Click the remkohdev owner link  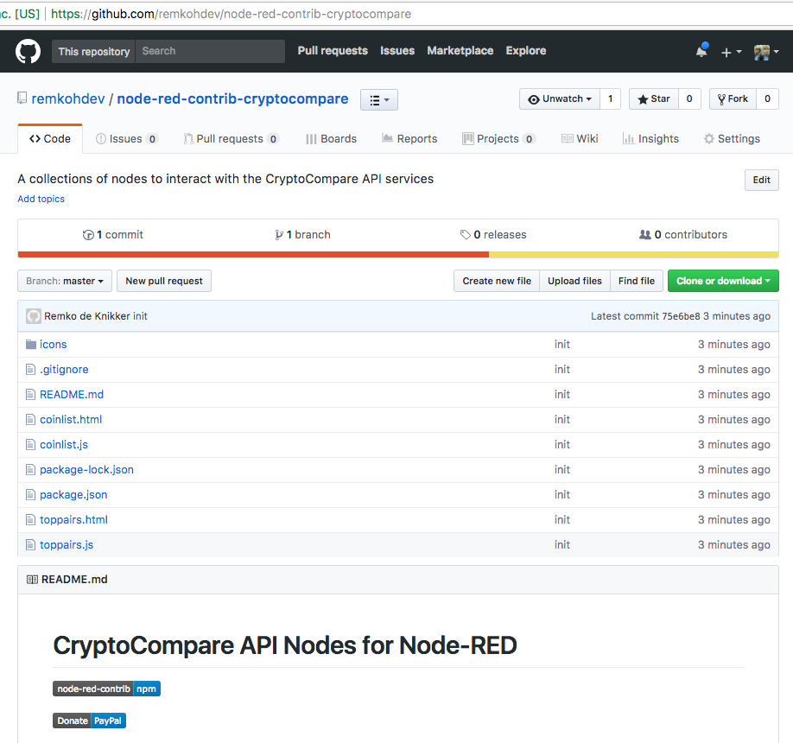pos(68,98)
